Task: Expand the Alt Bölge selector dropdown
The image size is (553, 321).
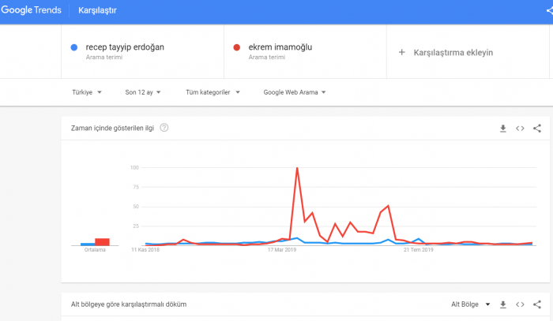Action: pos(470,304)
